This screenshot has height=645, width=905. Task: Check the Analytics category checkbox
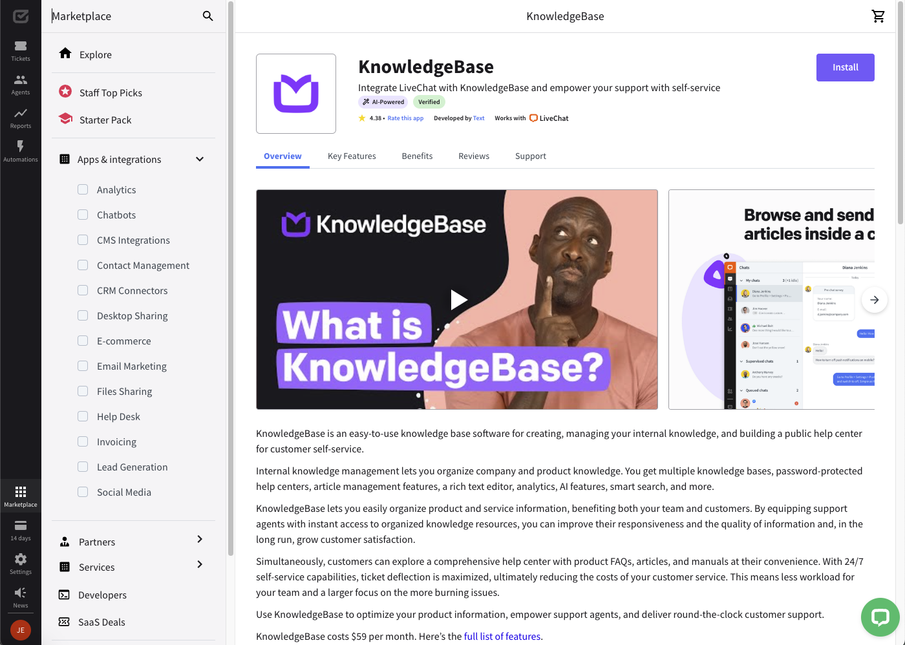click(x=83, y=189)
